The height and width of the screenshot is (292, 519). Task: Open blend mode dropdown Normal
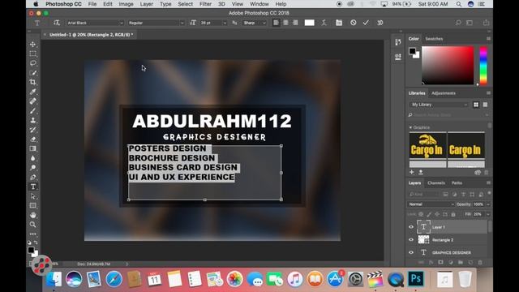point(431,204)
